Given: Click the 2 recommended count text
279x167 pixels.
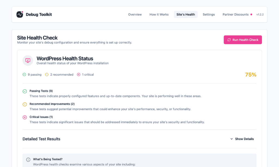Looking at the screenshot, I should (x=62, y=75).
